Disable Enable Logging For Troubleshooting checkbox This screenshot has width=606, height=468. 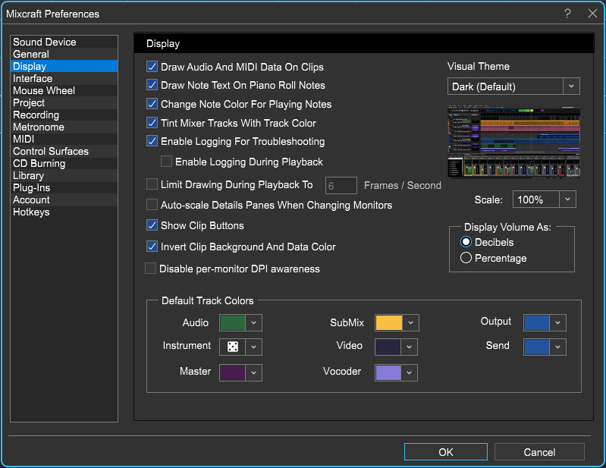pyautogui.click(x=152, y=141)
